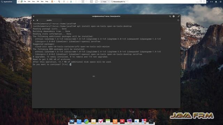223x125 pixels.
Task: Click the terminal search magnifier icon
Action: (x=170, y=16)
